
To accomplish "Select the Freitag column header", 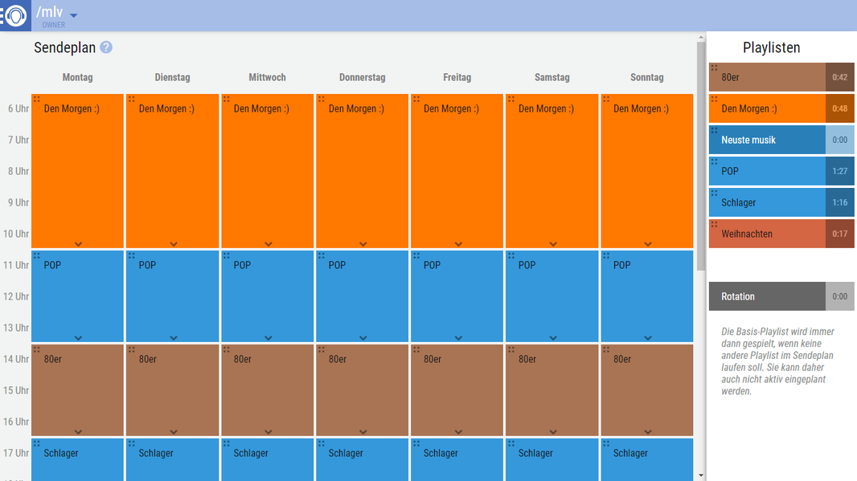I will coord(457,78).
